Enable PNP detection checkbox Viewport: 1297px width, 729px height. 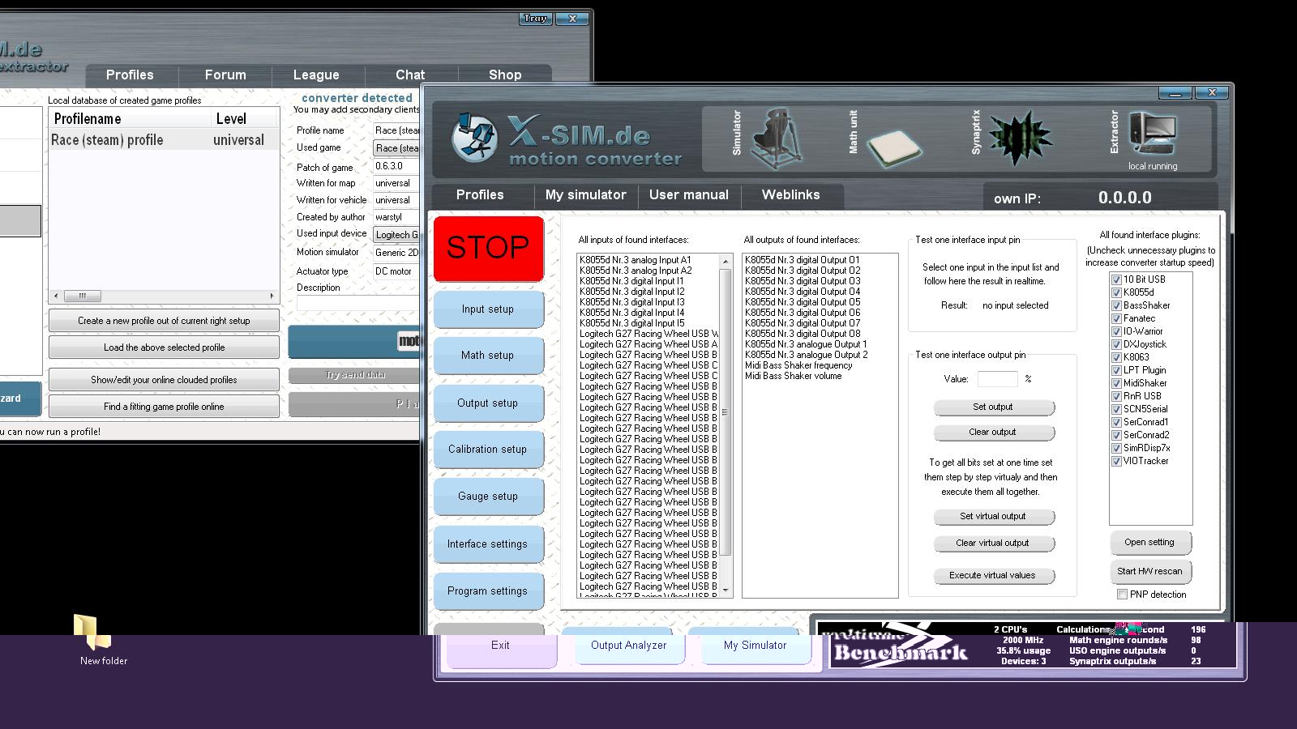tap(1122, 595)
